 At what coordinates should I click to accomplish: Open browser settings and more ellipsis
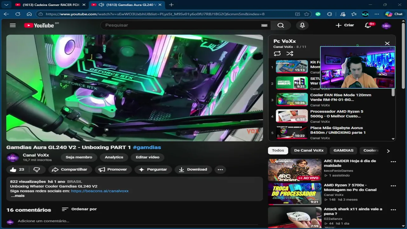coord(377,14)
